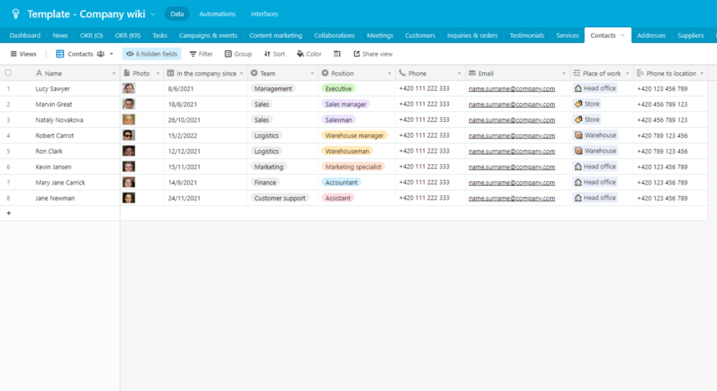The height and width of the screenshot is (391, 717).
Task: Open the Photo column dropdown arrow
Action: [x=158, y=73]
